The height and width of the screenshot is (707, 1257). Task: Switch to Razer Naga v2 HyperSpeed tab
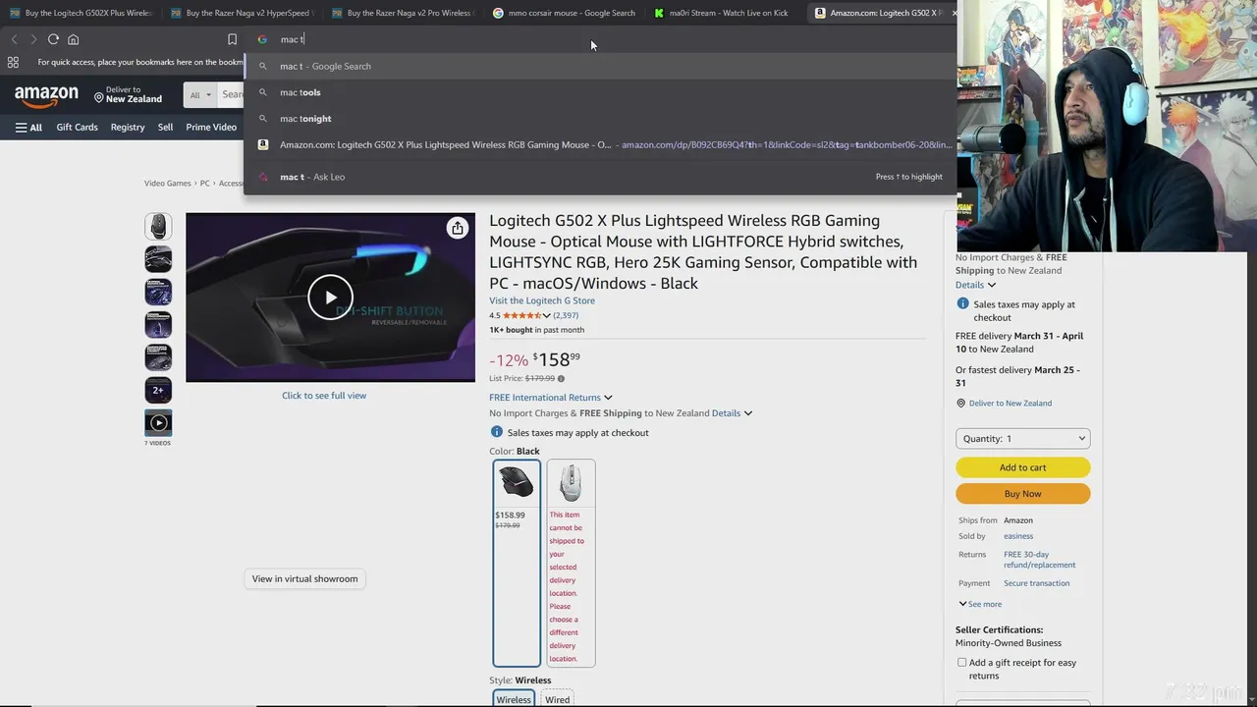(242, 13)
